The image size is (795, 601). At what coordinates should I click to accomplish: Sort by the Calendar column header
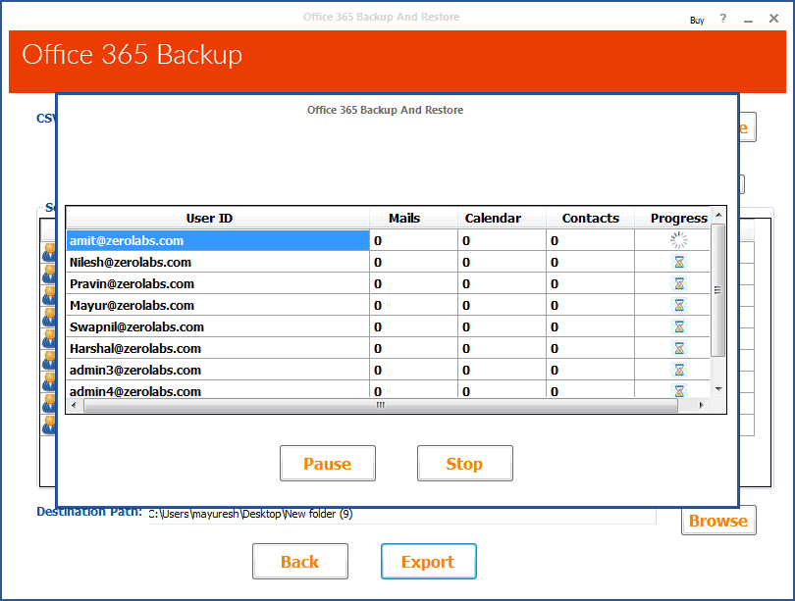502,219
